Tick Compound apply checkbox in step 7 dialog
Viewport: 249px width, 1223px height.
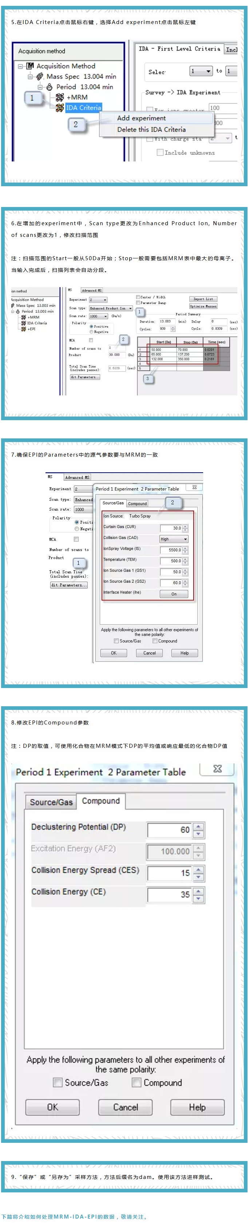(155, 641)
